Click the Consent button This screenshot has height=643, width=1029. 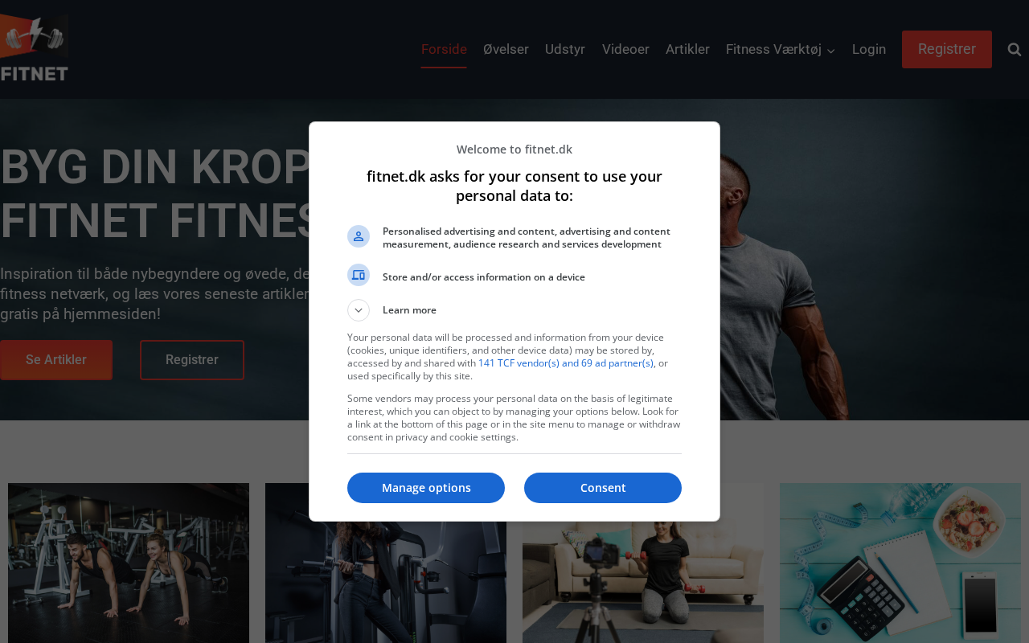(603, 488)
